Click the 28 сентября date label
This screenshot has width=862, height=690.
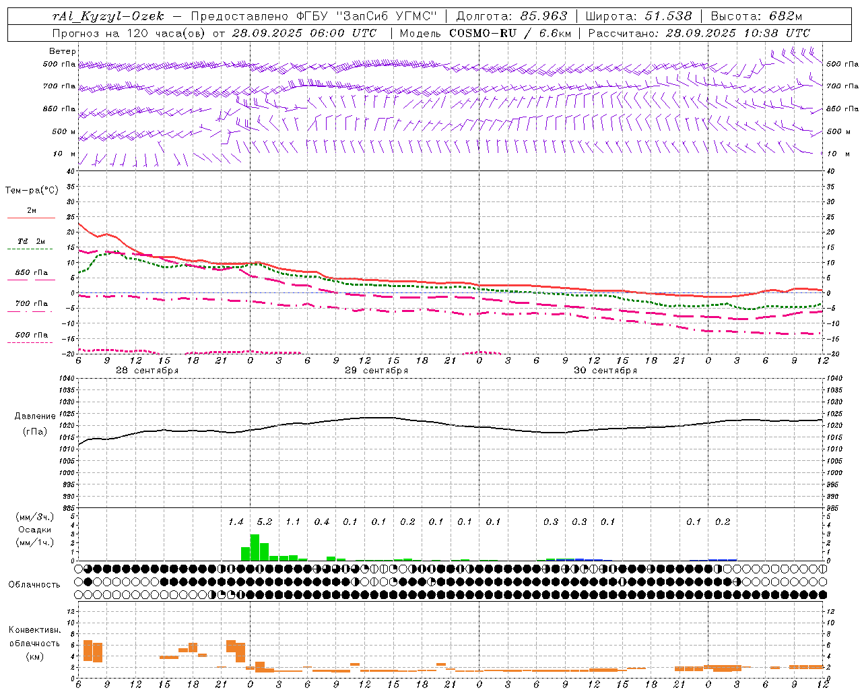[x=147, y=371]
